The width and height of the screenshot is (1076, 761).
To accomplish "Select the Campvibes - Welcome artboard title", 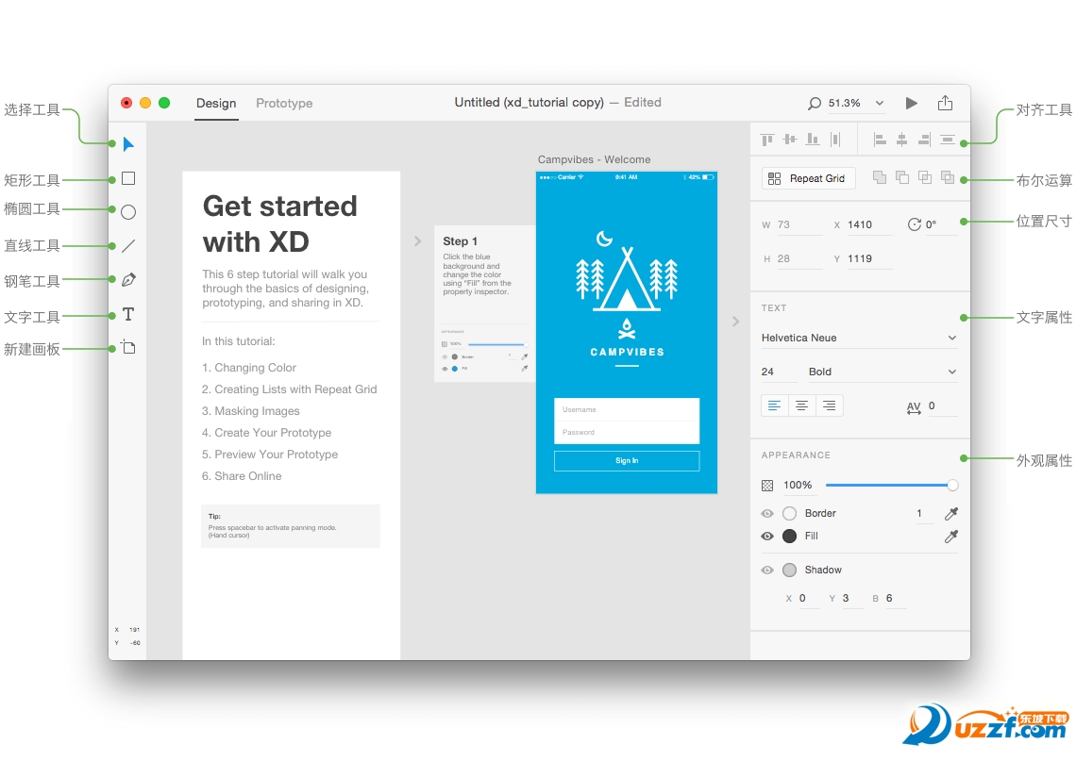I will tap(595, 159).
